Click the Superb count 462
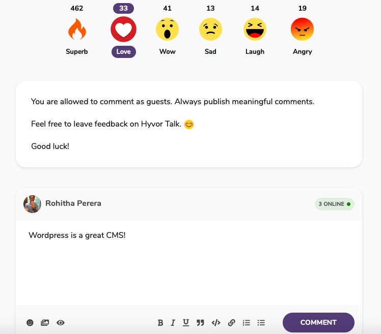Image resolution: width=381 pixels, height=334 pixels. coord(77,8)
